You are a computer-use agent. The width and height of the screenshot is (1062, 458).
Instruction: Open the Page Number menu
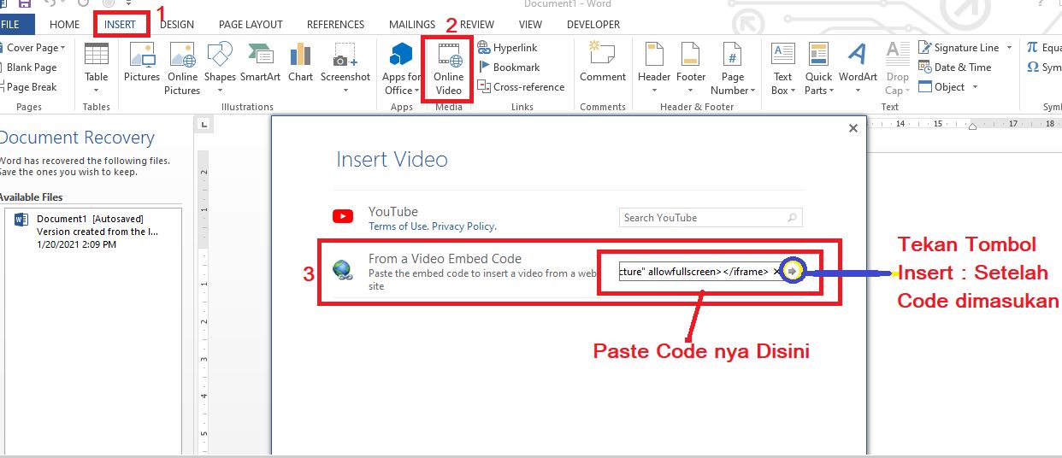pyautogui.click(x=733, y=68)
